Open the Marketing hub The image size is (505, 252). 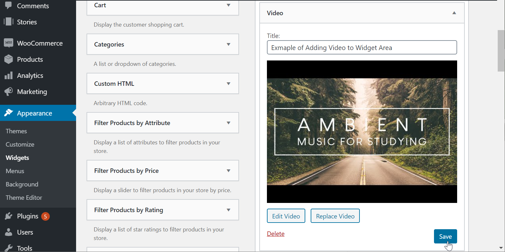pyautogui.click(x=32, y=91)
